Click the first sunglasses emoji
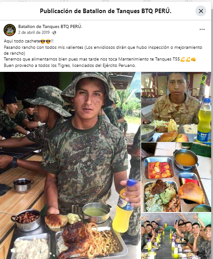 [43, 41]
